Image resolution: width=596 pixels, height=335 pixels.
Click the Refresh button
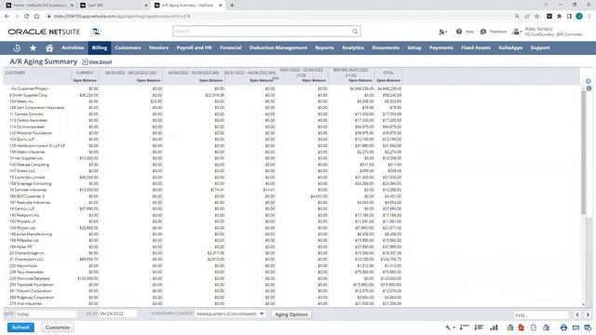(20, 328)
